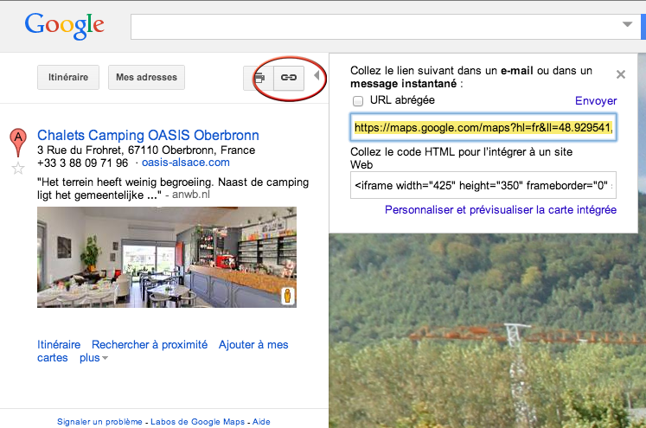Click Rechercher à proximité link

tap(150, 344)
